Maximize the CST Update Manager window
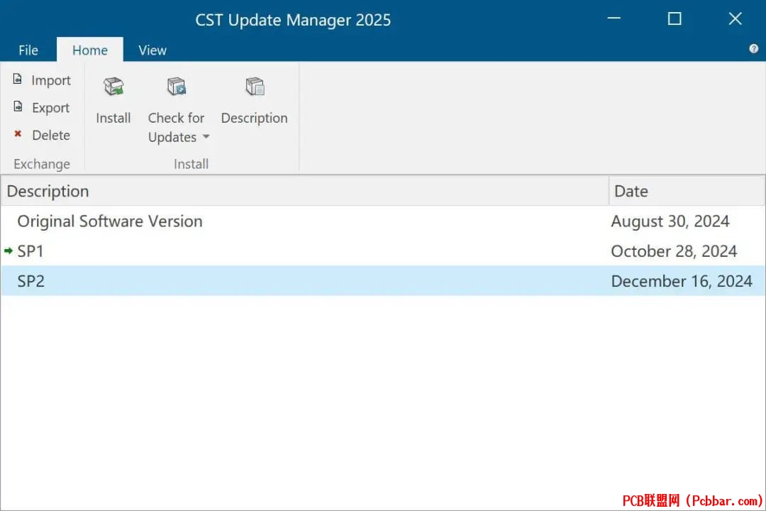766x511 pixels. 675,18
